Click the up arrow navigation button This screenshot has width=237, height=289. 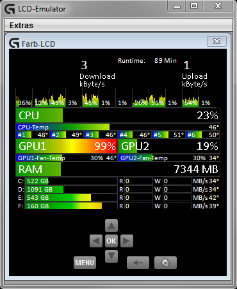111,226
